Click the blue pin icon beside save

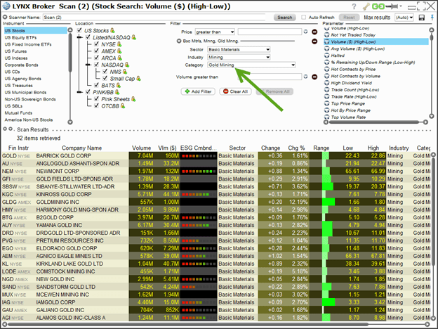click(x=432, y=18)
